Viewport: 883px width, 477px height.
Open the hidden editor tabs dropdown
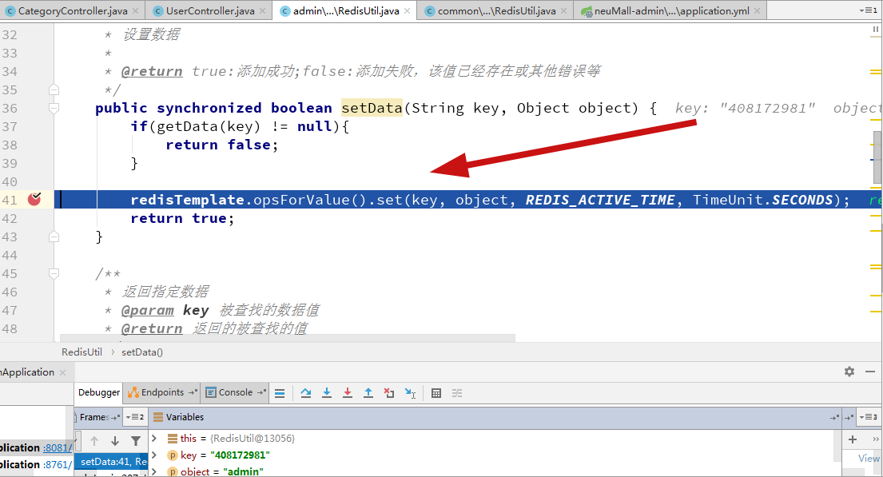[868, 10]
